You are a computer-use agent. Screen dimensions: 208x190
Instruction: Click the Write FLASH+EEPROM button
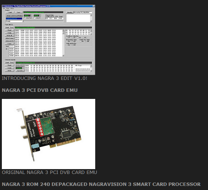(x=14, y=16)
